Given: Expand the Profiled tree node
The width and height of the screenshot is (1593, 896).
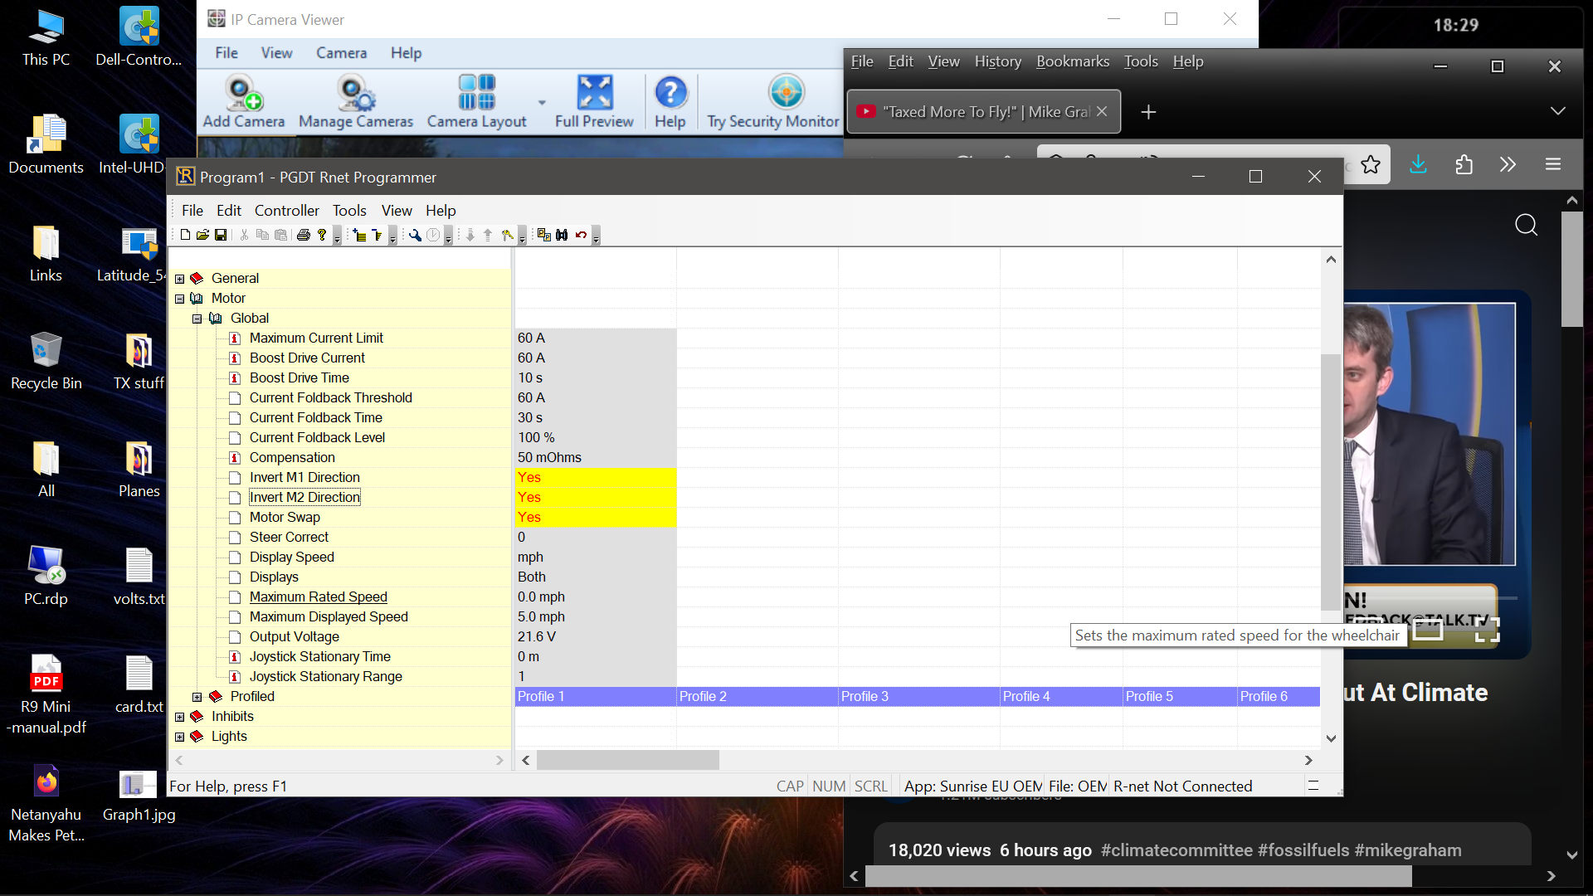Looking at the screenshot, I should coord(197,697).
